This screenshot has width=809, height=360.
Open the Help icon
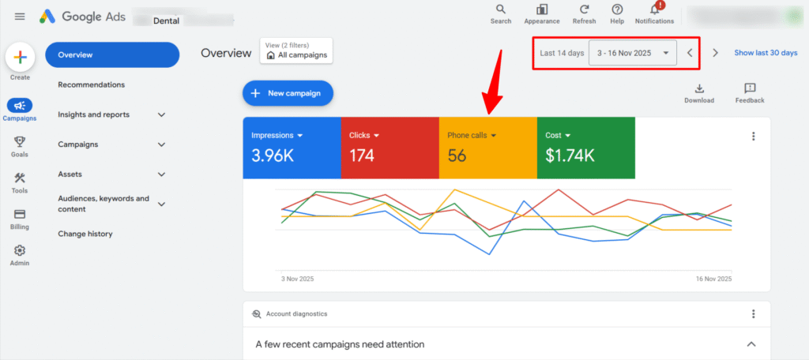point(617,9)
